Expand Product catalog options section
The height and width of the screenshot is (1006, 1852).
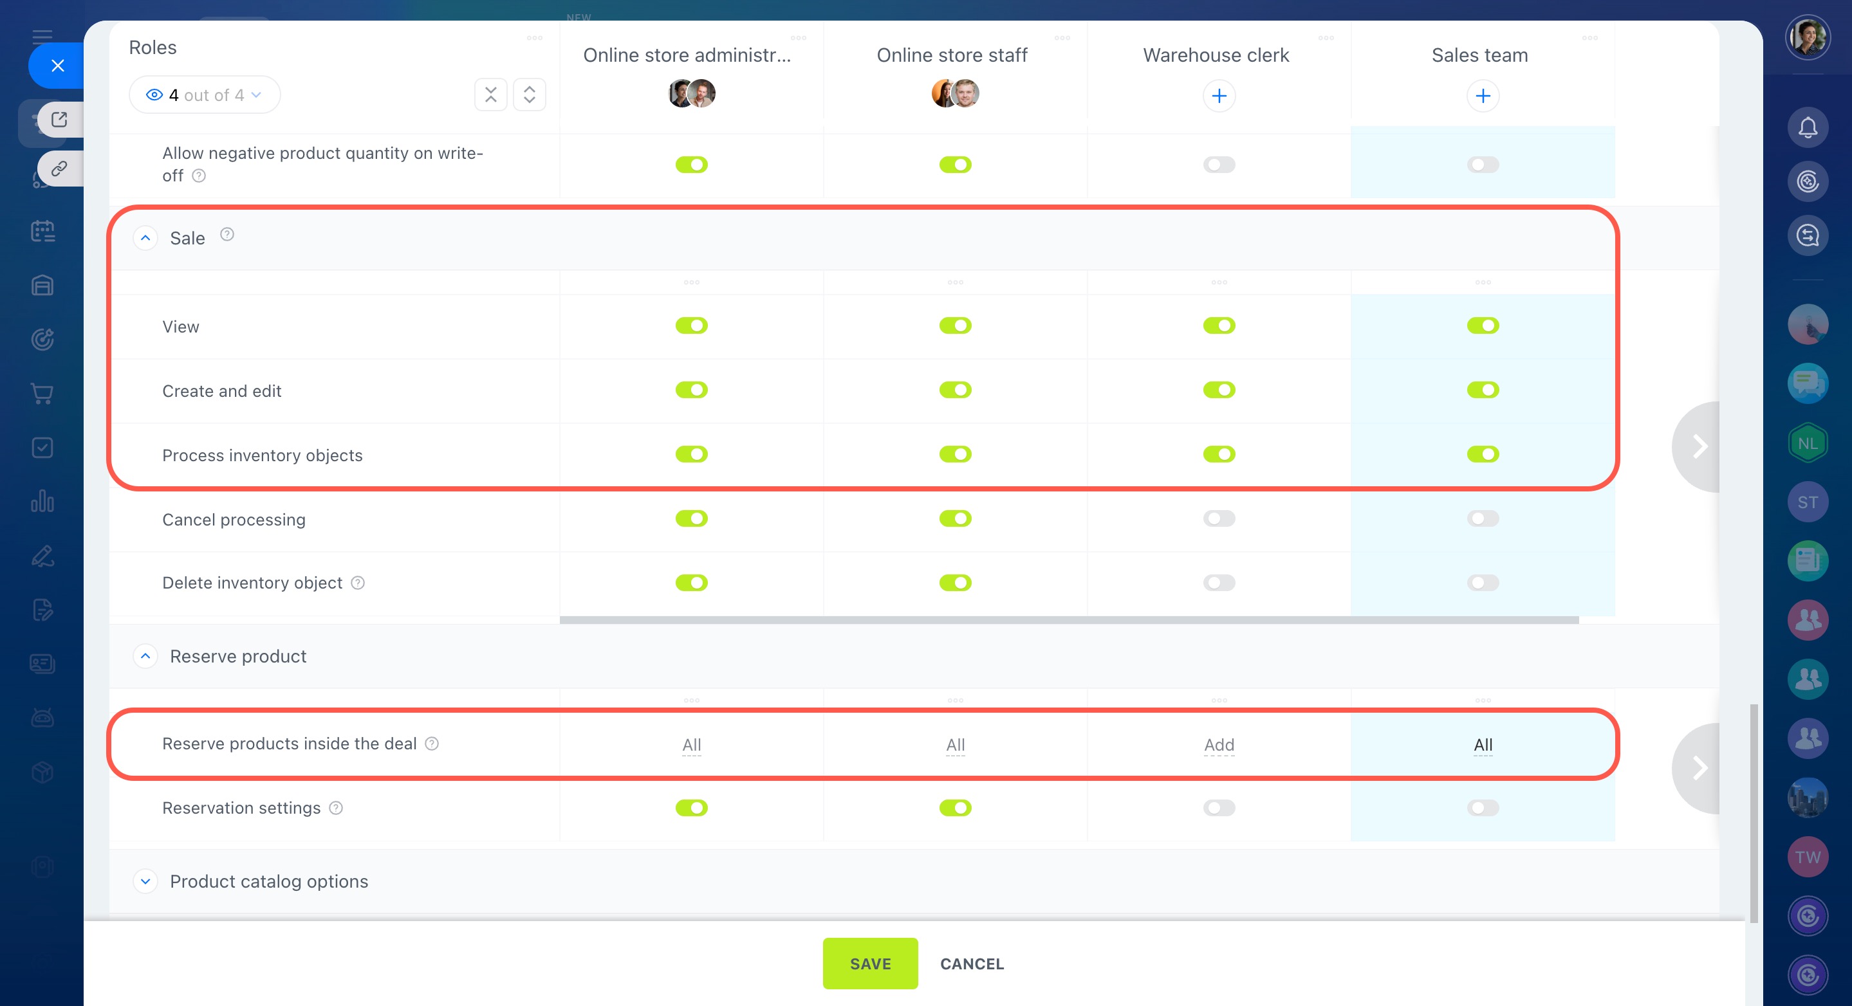click(145, 882)
